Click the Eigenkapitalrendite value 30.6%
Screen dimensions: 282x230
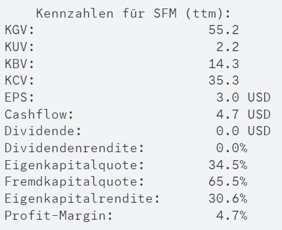[x=228, y=198]
